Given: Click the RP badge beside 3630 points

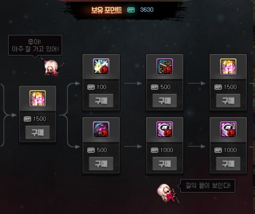Looking at the screenshot, I should [x=131, y=10].
